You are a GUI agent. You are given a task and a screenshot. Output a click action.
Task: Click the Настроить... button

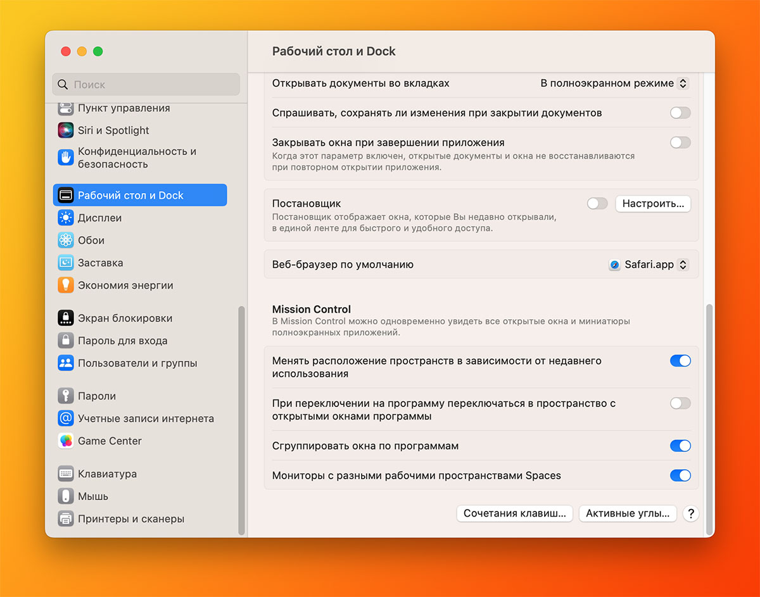coord(653,204)
